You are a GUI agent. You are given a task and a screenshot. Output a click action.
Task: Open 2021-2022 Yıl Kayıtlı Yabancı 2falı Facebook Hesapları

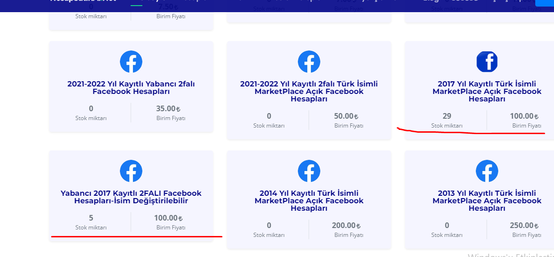[131, 88]
